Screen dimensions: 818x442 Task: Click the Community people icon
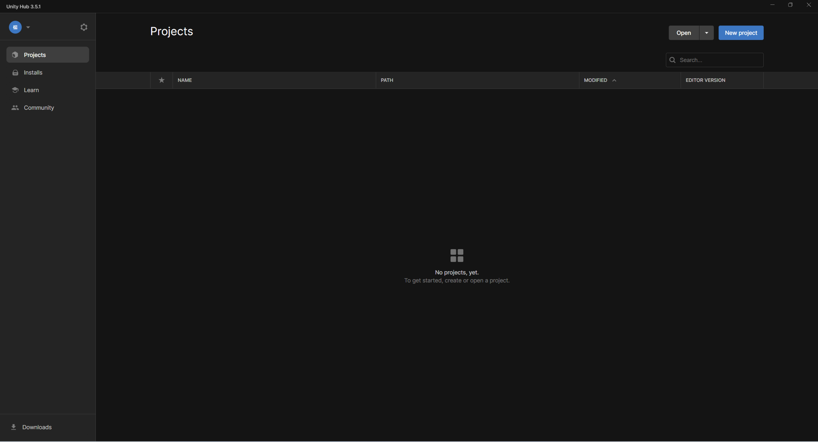tap(15, 107)
